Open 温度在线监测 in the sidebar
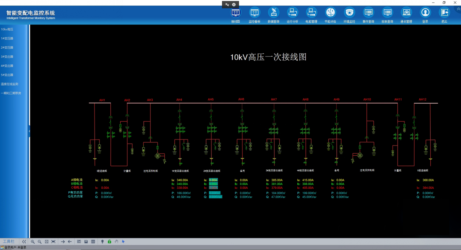The height and width of the screenshot is (250, 461). (9, 84)
